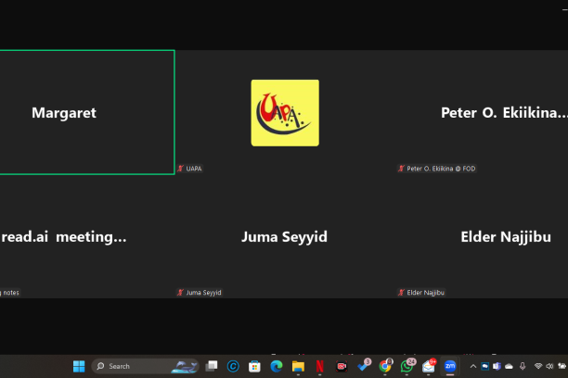The image size is (568, 378).
Task: Select the read.ai meeting notes tile
Action: [87, 236]
